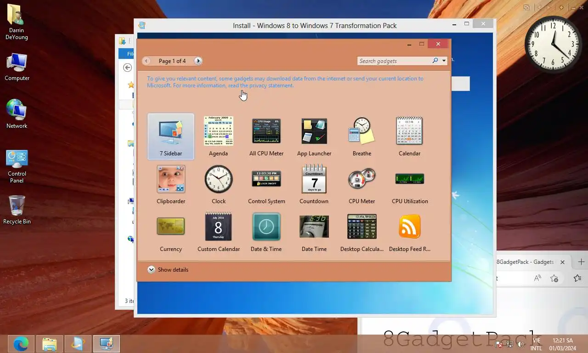The height and width of the screenshot is (353, 588).
Task: Click the desktop analog clock gadget
Action: pyautogui.click(x=553, y=45)
